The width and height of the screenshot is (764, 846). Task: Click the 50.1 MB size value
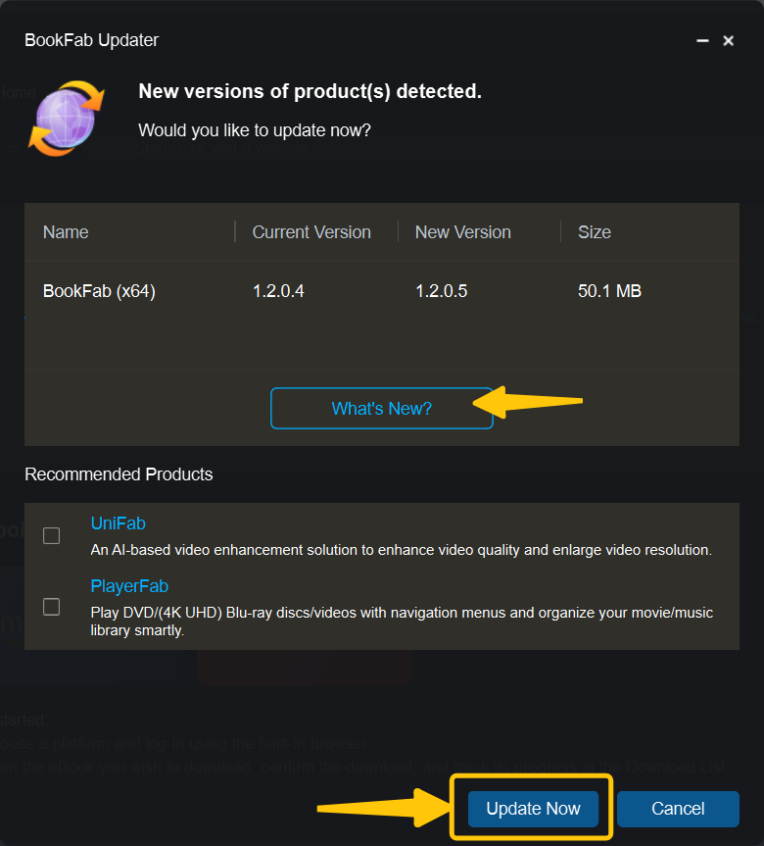[610, 291]
